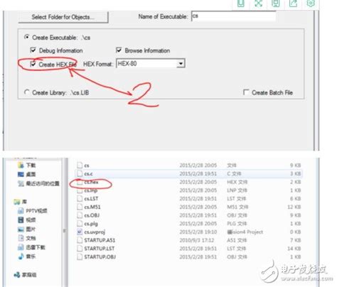Select the file icon of cs
337x287 pixels.
point(80,166)
